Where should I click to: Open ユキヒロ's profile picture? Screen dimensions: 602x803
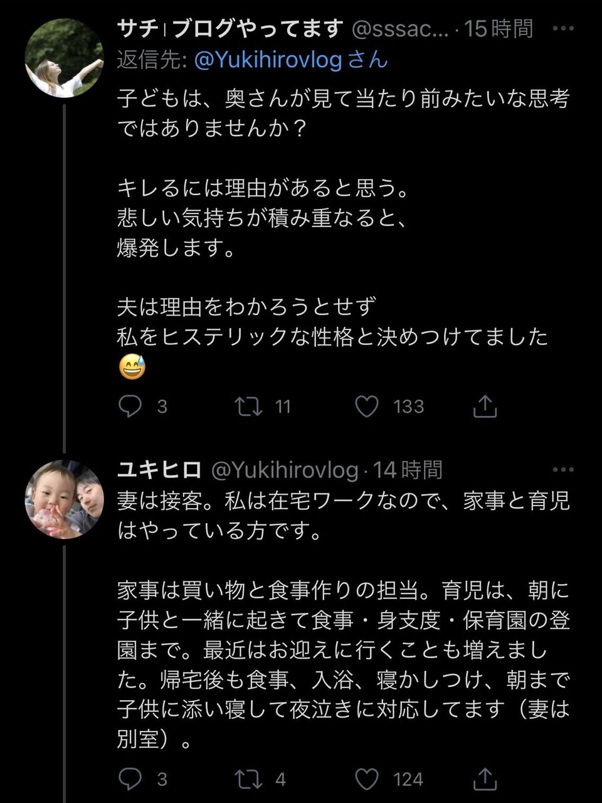coord(64,499)
